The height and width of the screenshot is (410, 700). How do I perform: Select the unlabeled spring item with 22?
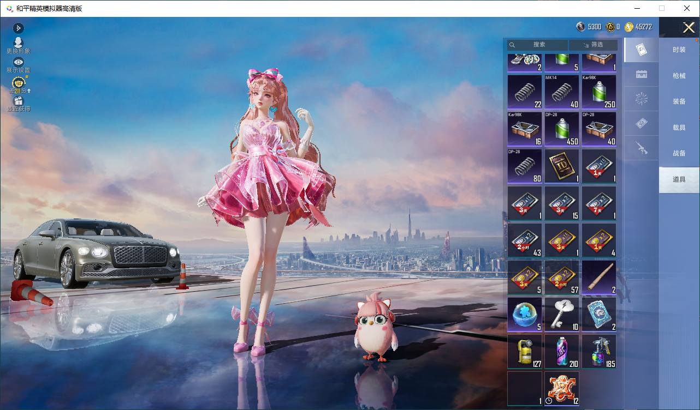pos(525,92)
